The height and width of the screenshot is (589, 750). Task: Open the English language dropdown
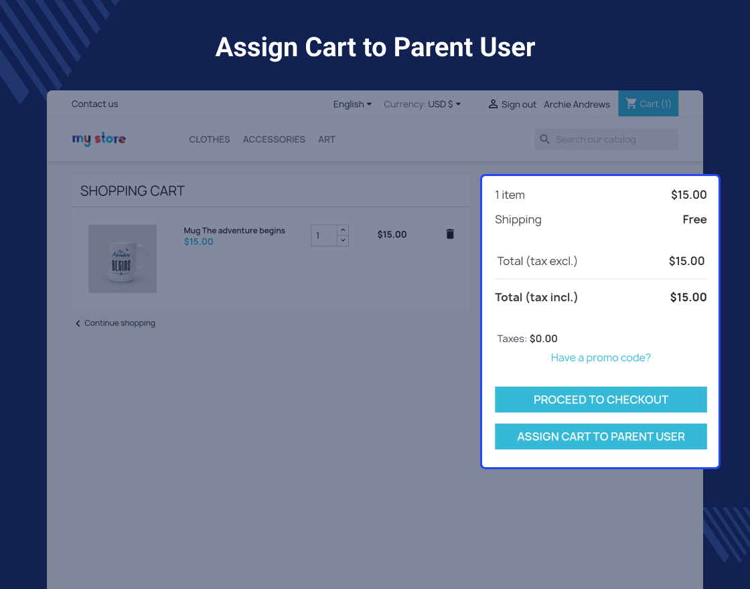[x=352, y=104]
